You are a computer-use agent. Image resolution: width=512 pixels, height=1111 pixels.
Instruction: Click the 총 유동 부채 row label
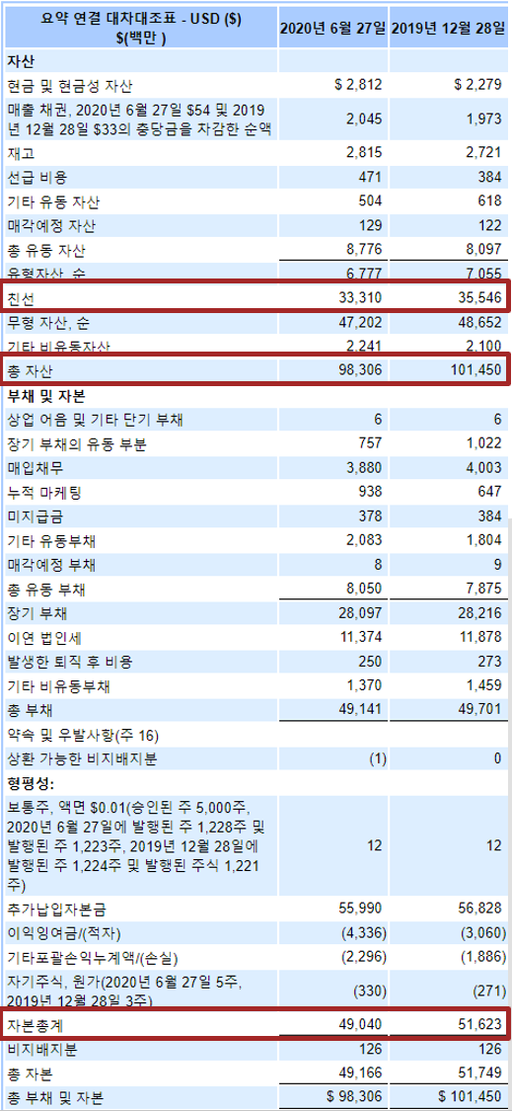(46, 591)
